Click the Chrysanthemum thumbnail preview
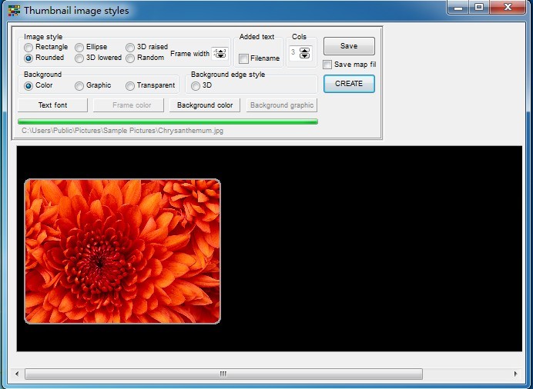Screen dimensions: 533x389 click(122, 251)
